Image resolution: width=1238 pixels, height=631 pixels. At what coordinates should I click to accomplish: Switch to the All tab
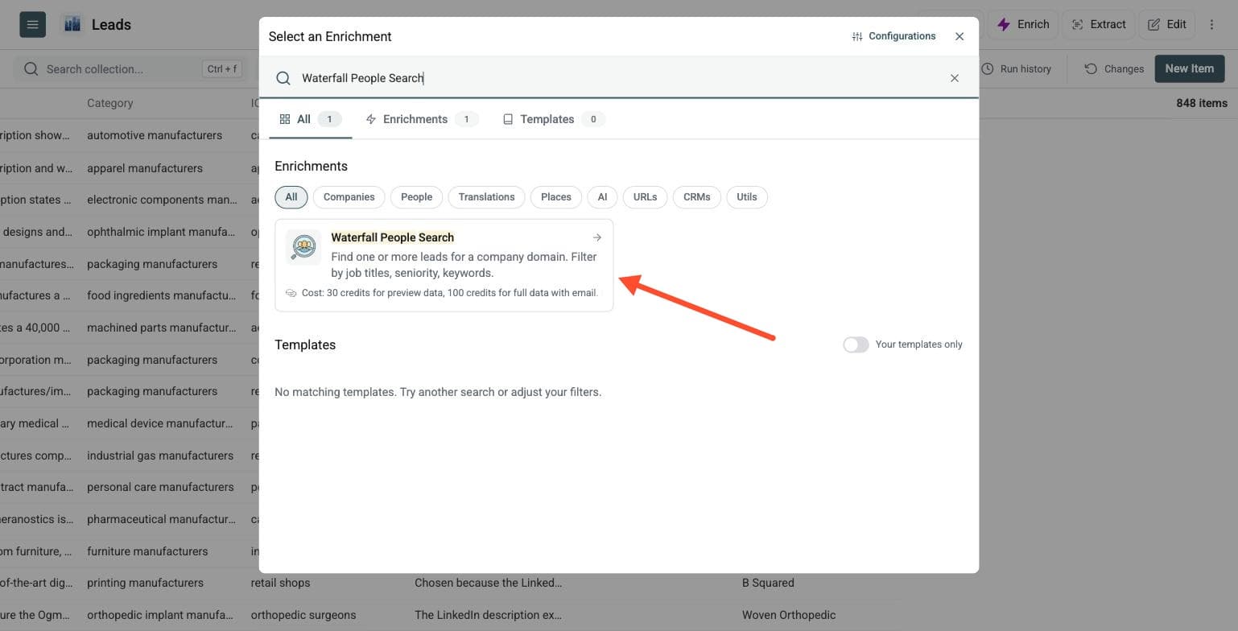tap(311, 119)
